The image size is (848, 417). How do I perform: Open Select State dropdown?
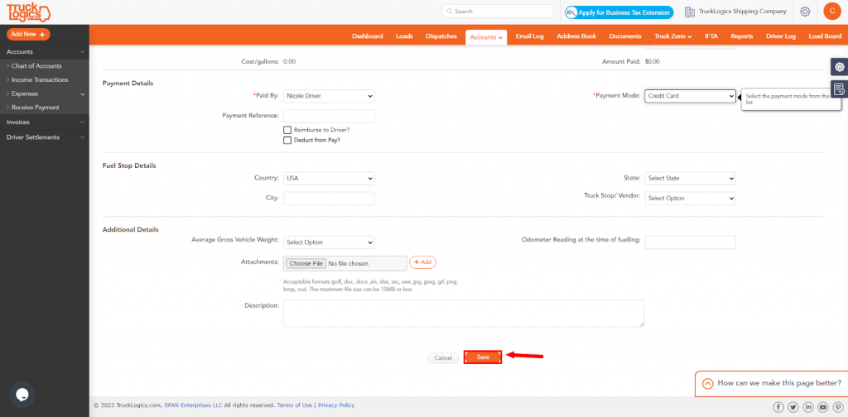[x=690, y=178]
